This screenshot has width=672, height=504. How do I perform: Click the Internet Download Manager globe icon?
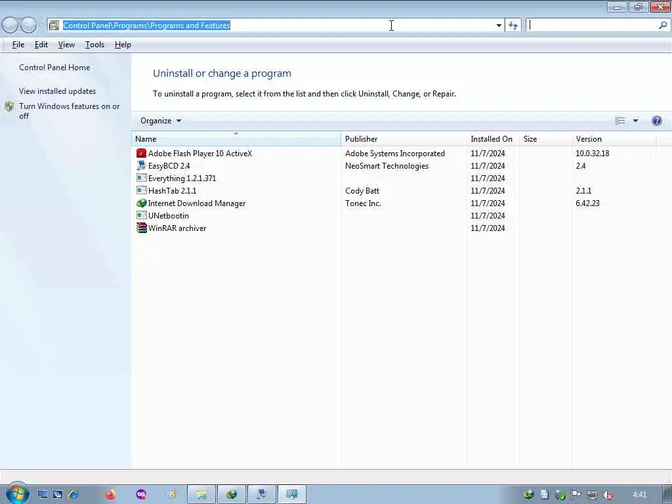142,203
